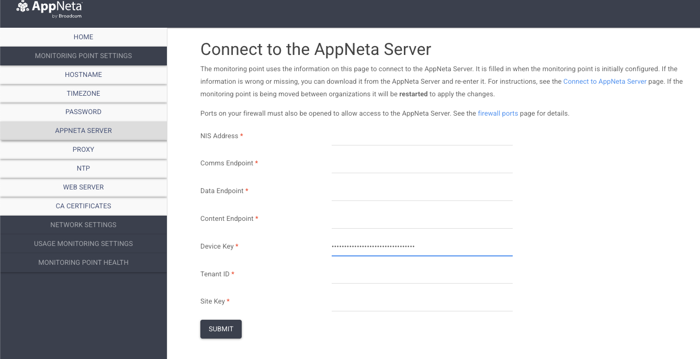
Task: Click the AppNeta logo icon
Action: pos(22,7)
